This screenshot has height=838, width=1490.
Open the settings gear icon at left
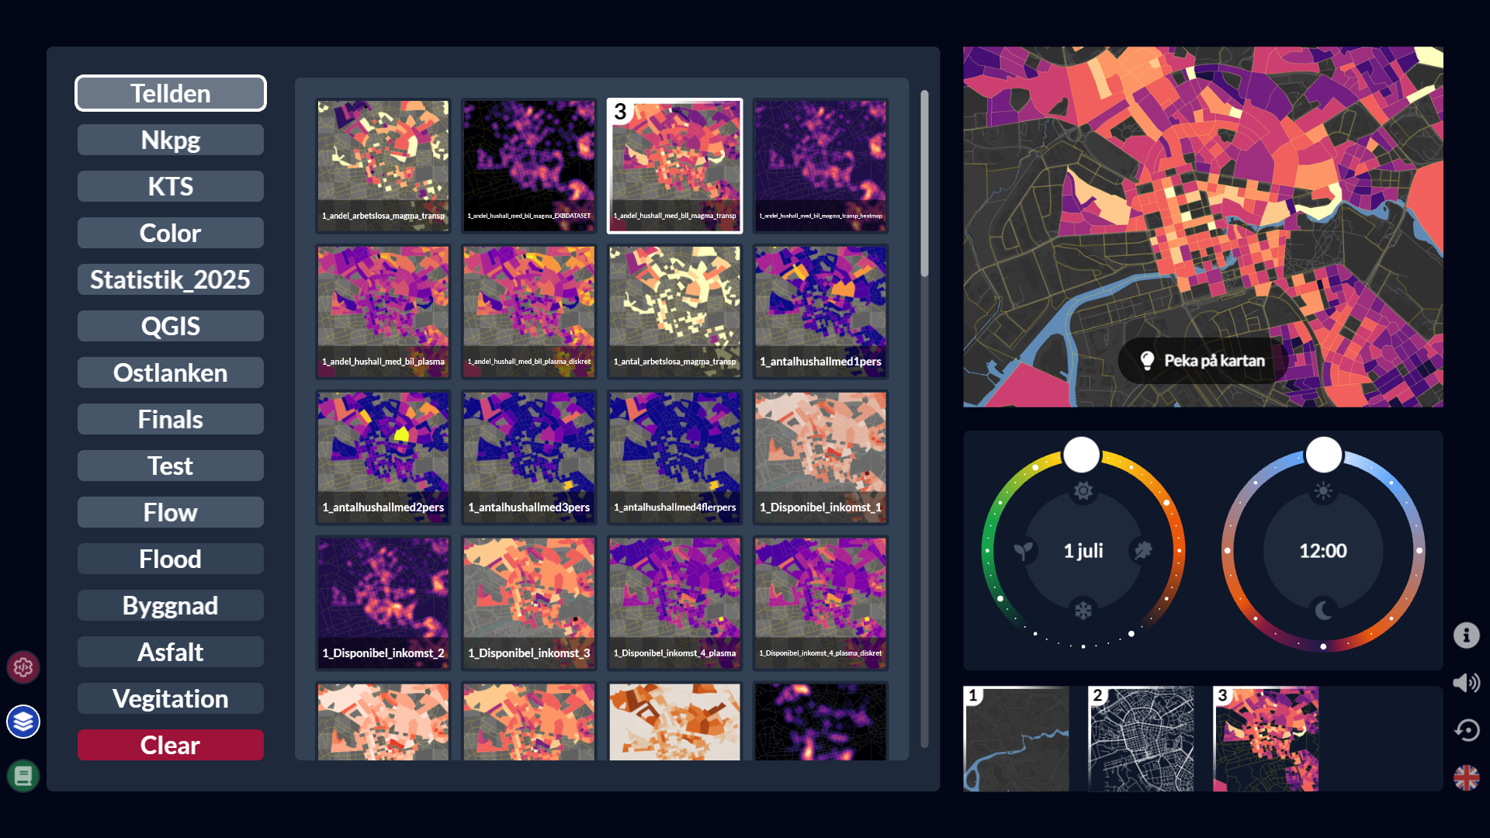pyautogui.click(x=23, y=667)
